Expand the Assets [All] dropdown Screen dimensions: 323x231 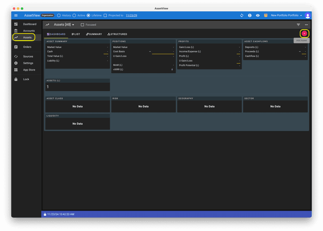click(x=65, y=24)
